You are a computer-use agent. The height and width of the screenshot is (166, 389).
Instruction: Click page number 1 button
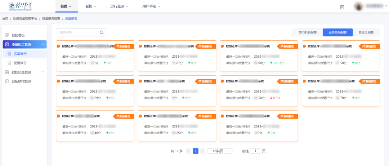pyautogui.click(x=196, y=151)
